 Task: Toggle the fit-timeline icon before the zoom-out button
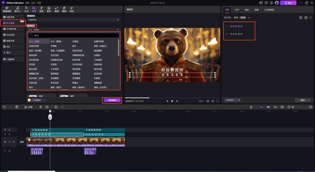[282, 107]
